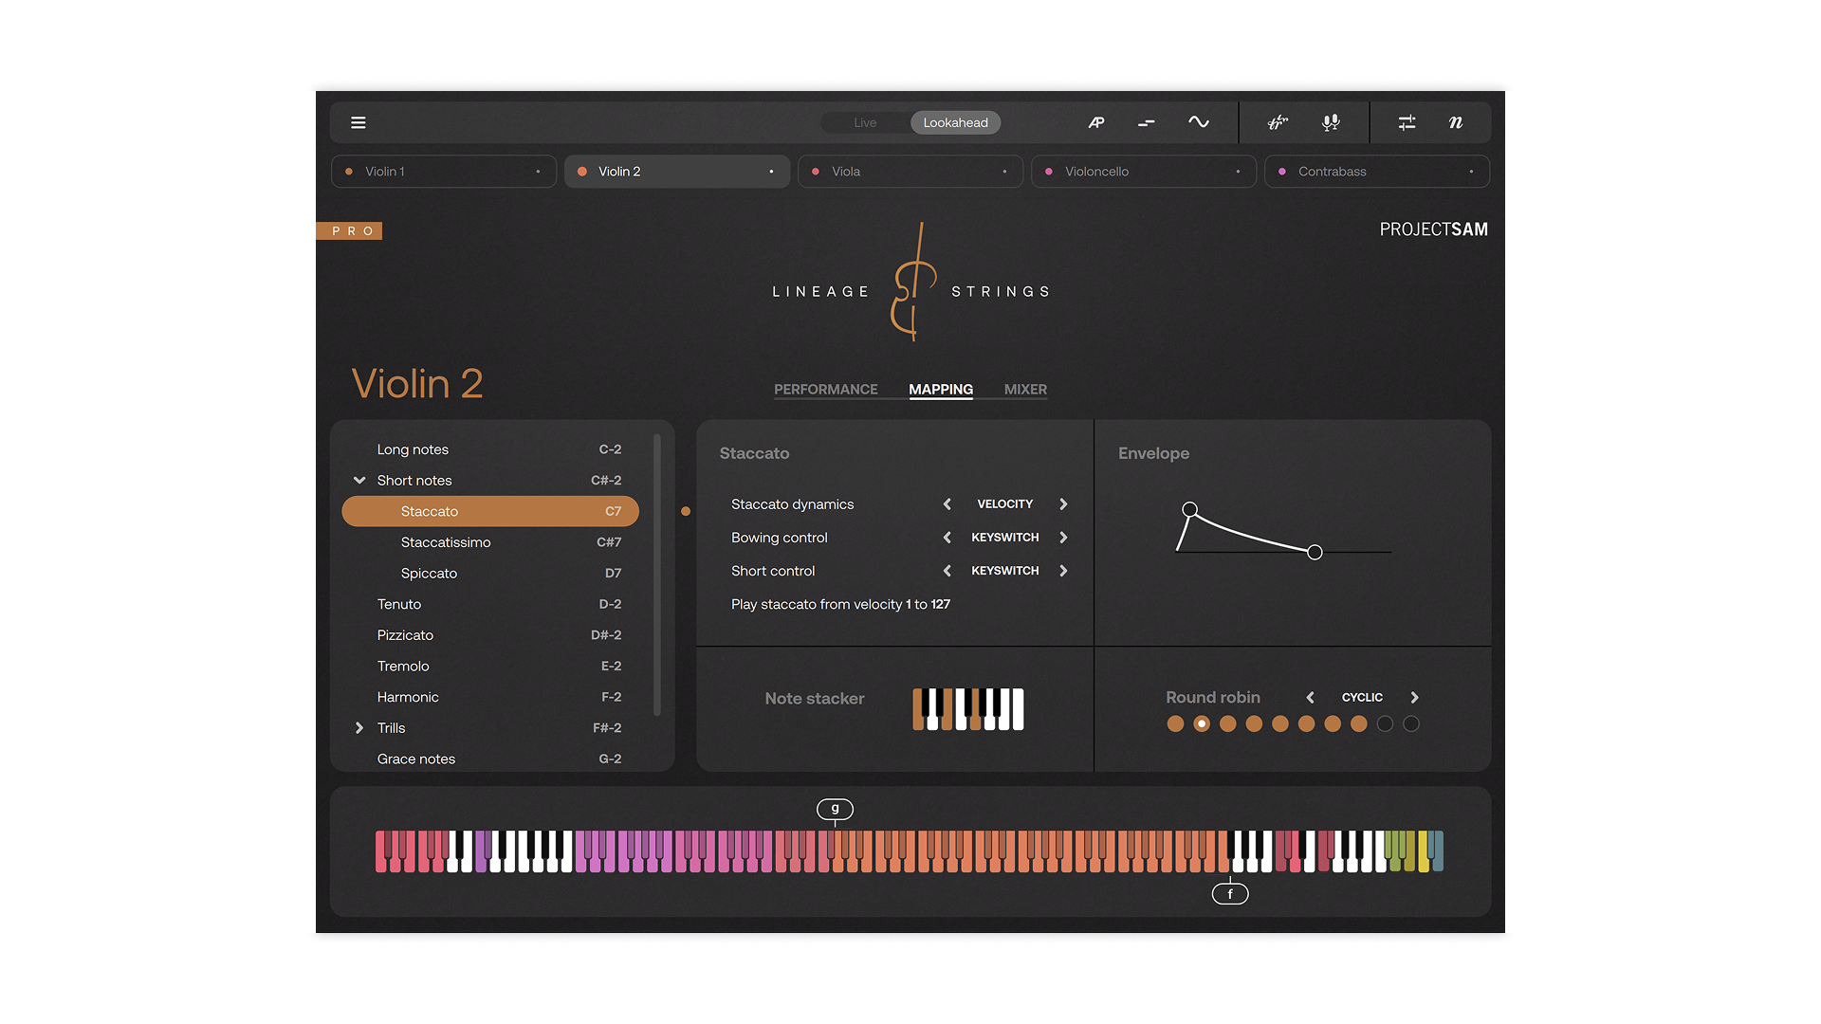Click the small dot on the Violoncello slot
The width and height of the screenshot is (1821, 1024).
coord(1239,172)
